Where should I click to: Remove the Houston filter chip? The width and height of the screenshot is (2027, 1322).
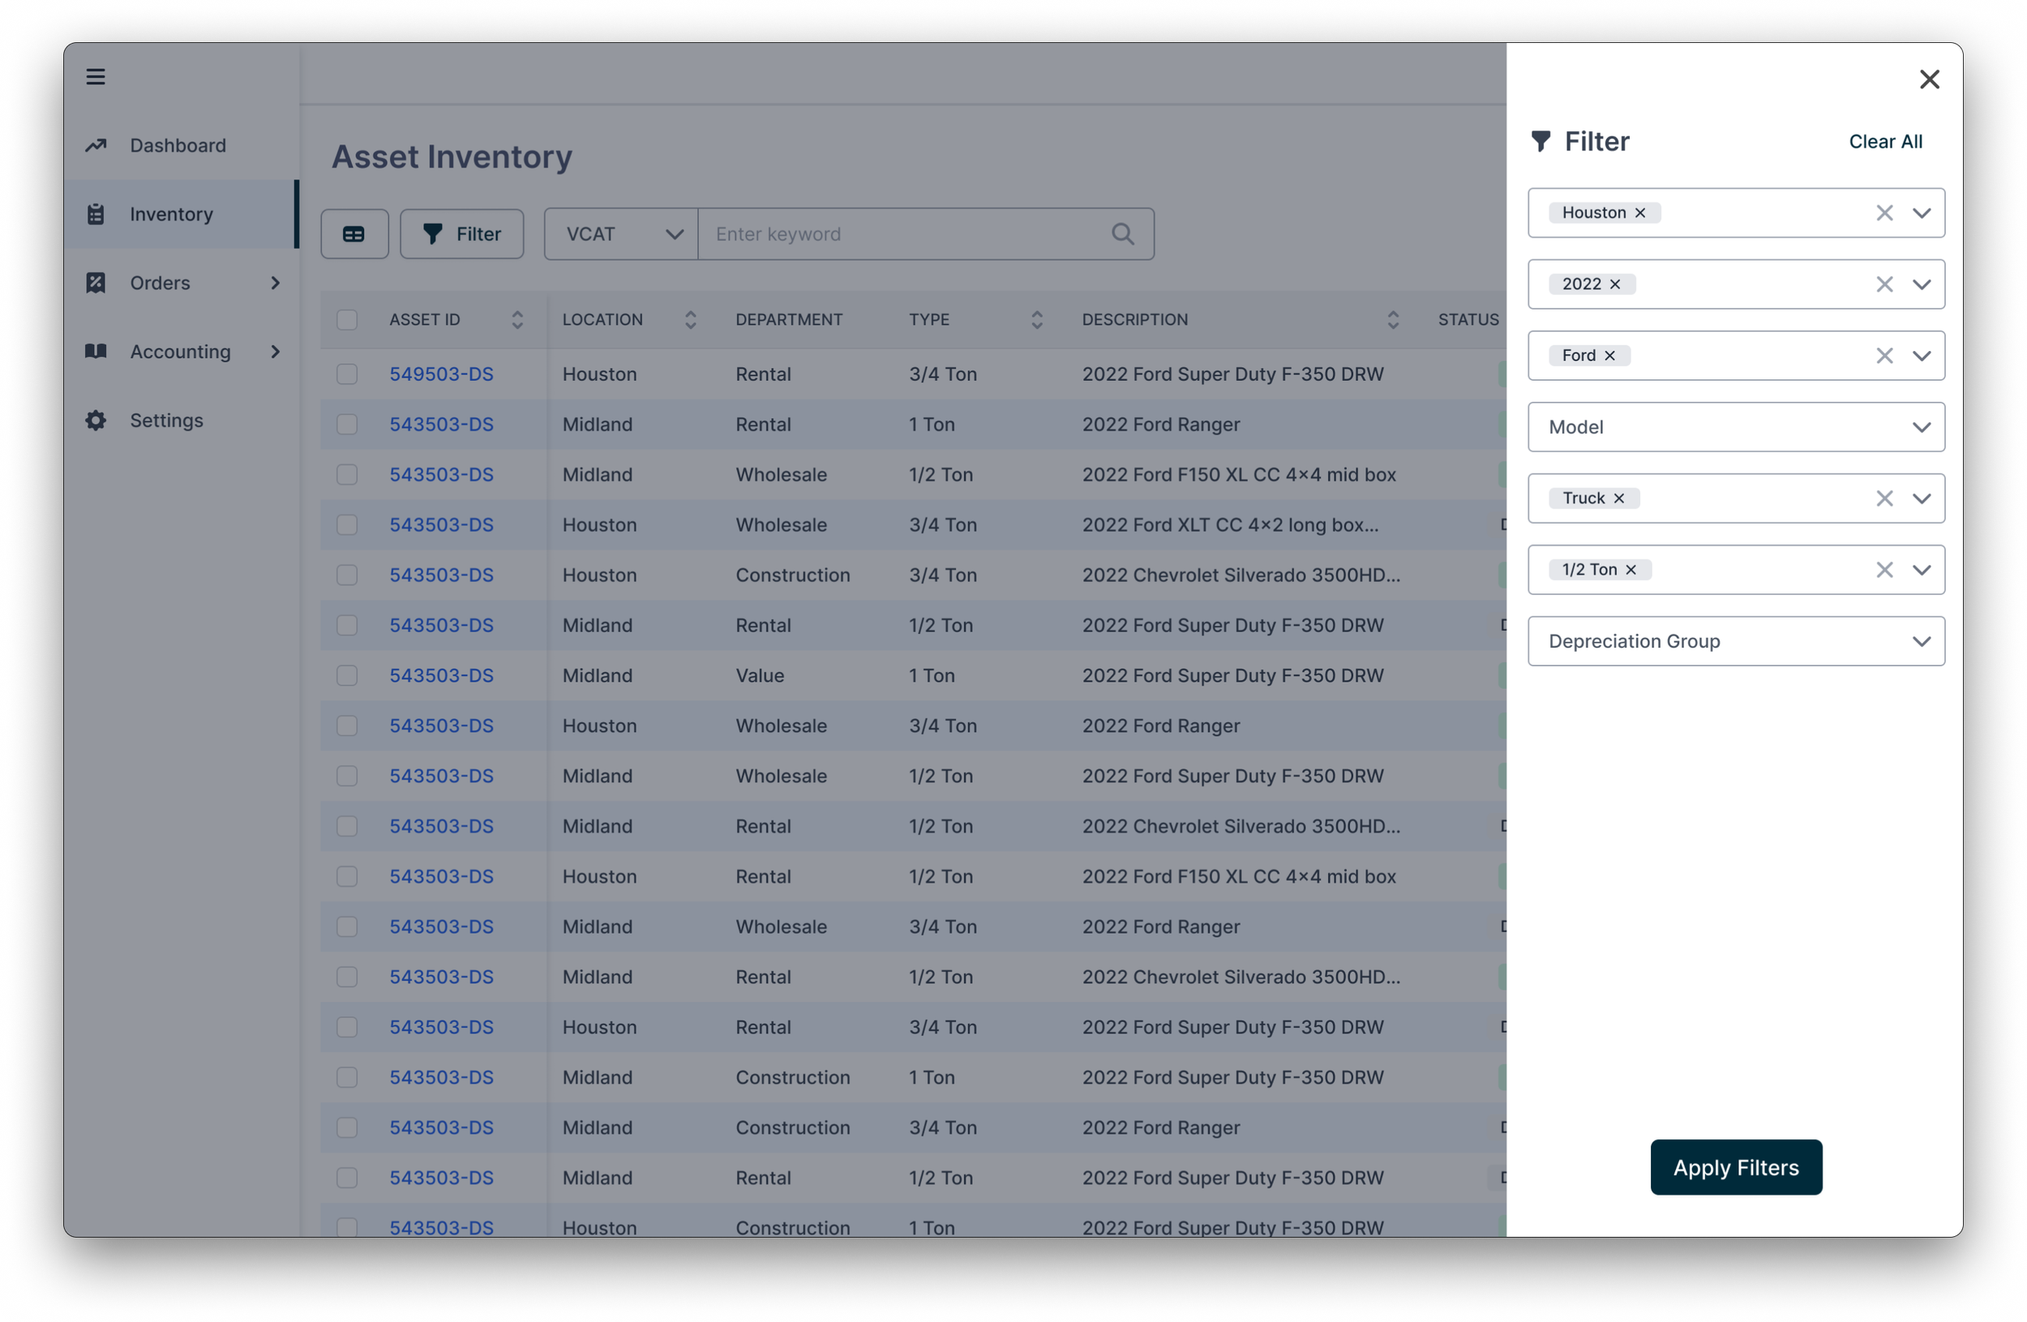coord(1640,213)
